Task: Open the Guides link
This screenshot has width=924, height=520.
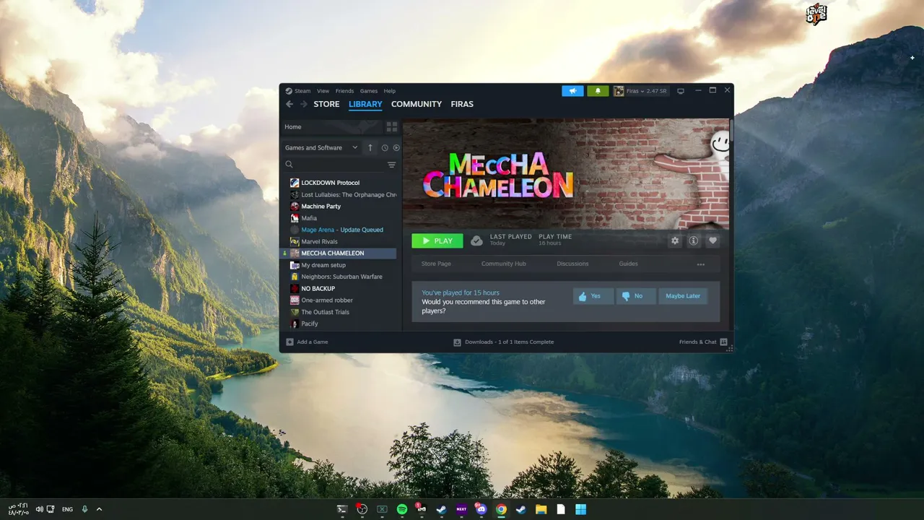Action: coord(629,264)
